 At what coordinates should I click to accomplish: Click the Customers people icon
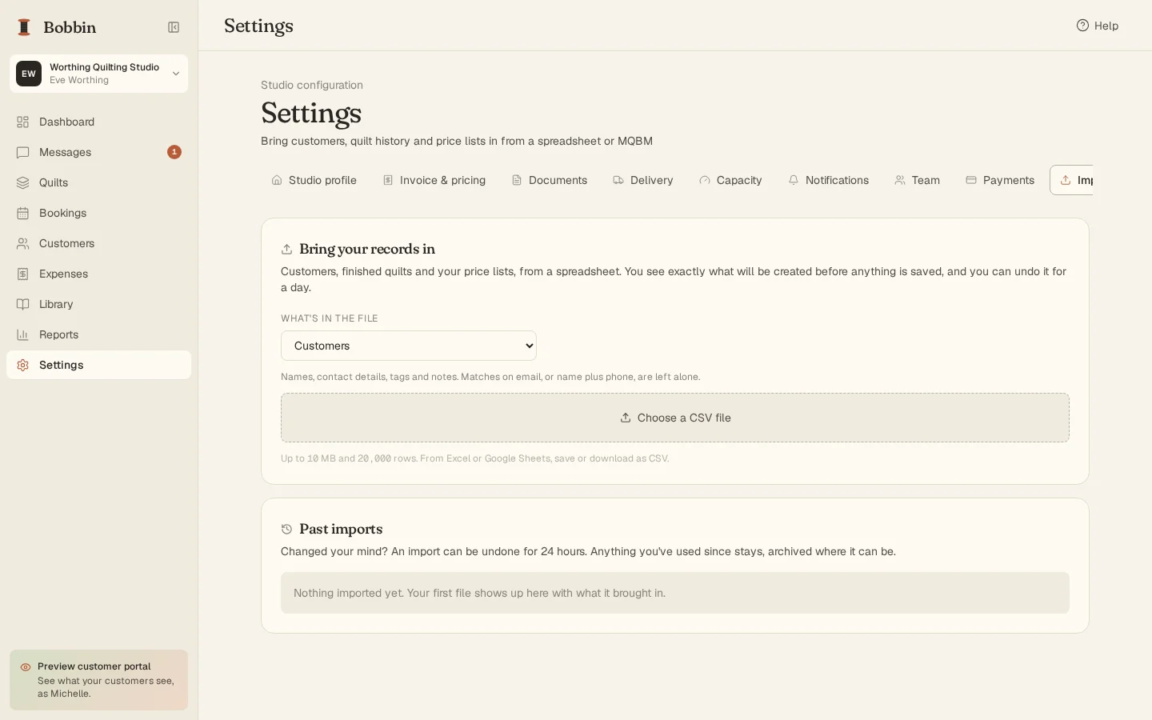coord(23,243)
